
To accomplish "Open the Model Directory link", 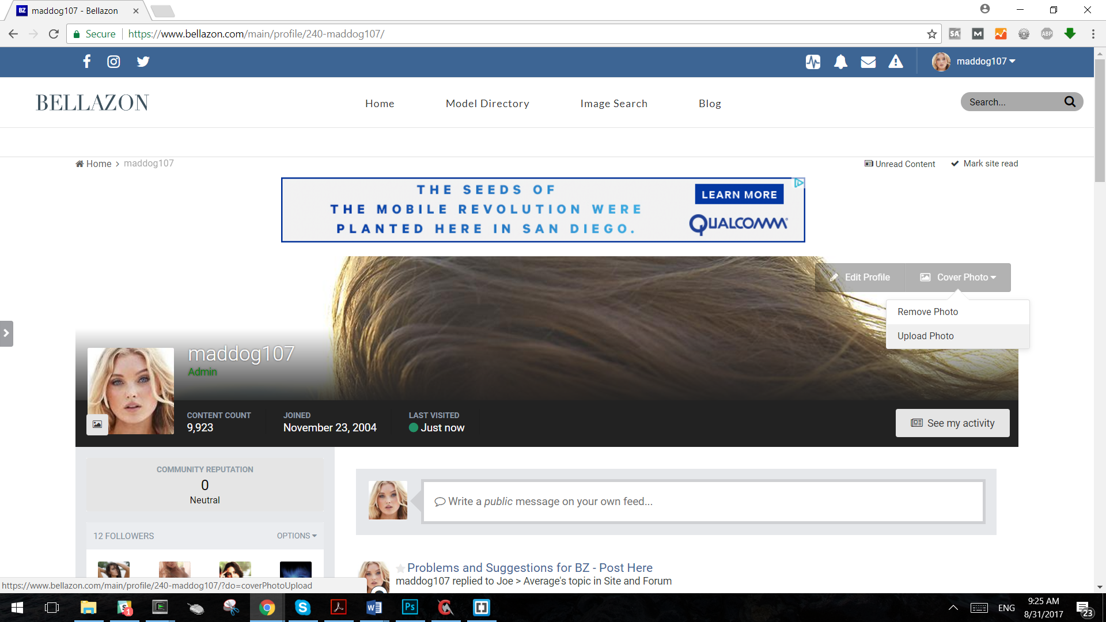I will [487, 104].
